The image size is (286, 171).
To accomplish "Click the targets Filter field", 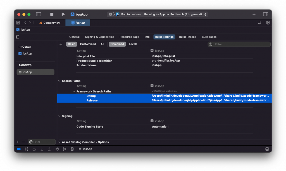I will 42,142.
